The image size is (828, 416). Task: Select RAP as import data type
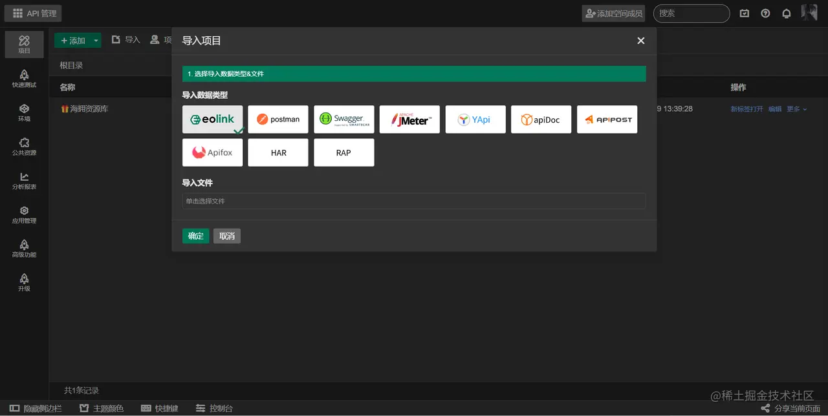click(344, 152)
